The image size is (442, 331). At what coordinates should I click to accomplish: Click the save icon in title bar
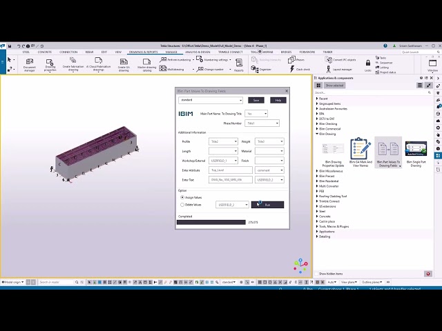(10, 46)
